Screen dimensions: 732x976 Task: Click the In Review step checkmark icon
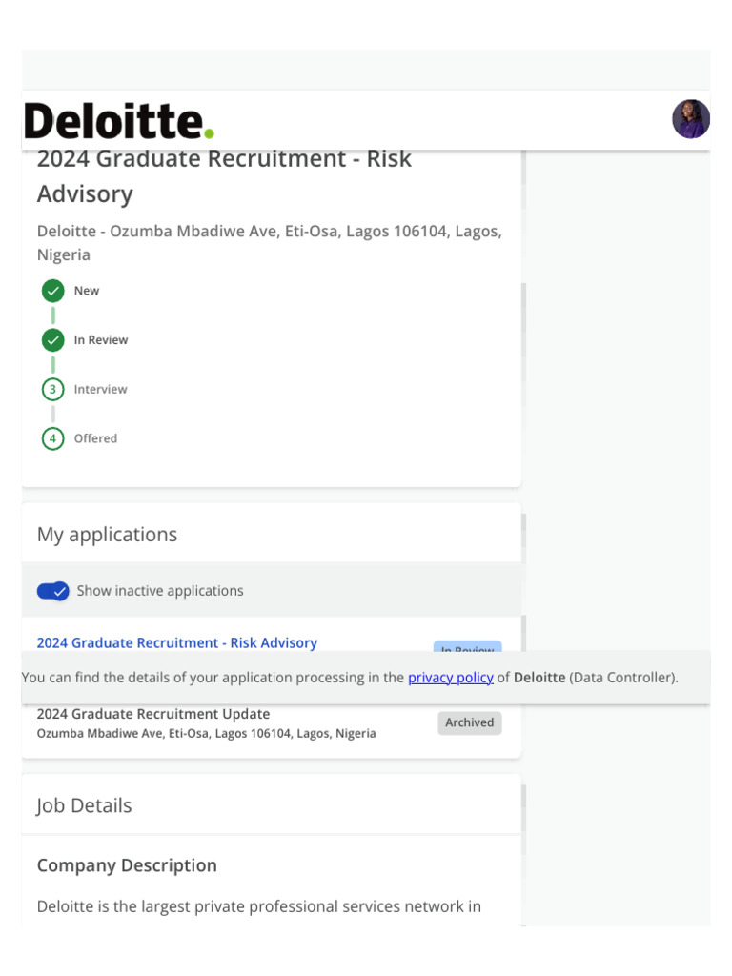coord(53,340)
